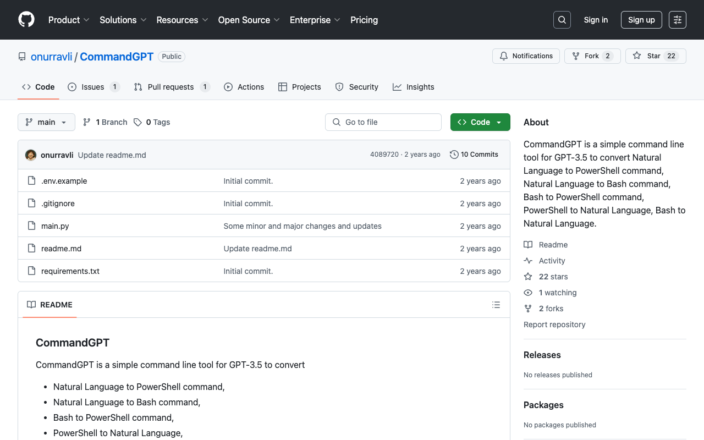Open the main branch selector dropdown
Screen dimensions: 704x440
point(46,122)
